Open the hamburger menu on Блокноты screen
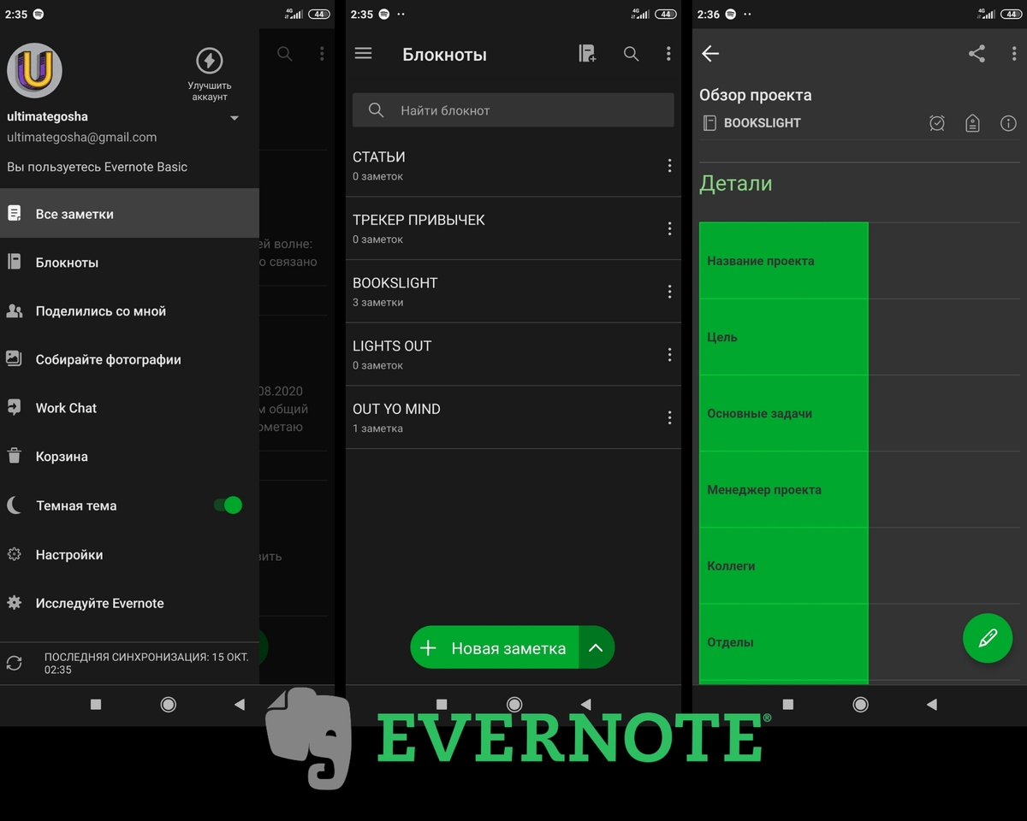The image size is (1027, 821). coord(363,54)
